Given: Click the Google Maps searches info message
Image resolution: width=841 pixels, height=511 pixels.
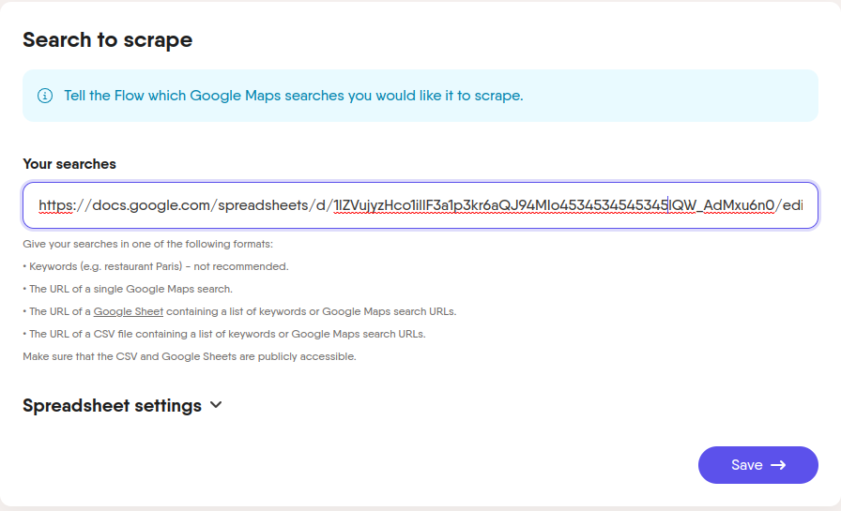Looking at the screenshot, I should click(294, 96).
